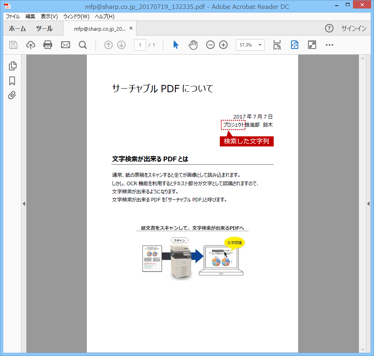Open the Help question mark icon
This screenshot has height=356, width=374.
(x=329, y=28)
